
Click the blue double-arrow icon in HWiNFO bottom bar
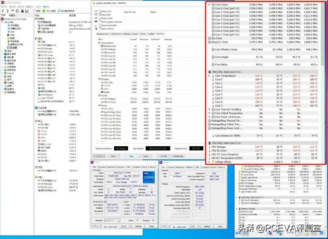pos(238,233)
